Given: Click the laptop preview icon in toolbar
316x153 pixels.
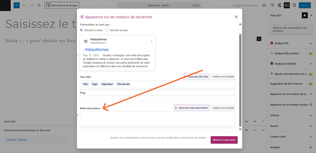Looking at the screenshot, I should point(264,5).
